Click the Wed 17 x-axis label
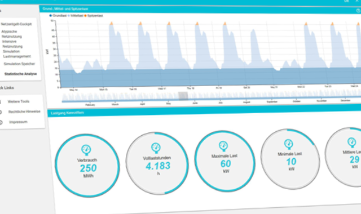 tap(162, 89)
